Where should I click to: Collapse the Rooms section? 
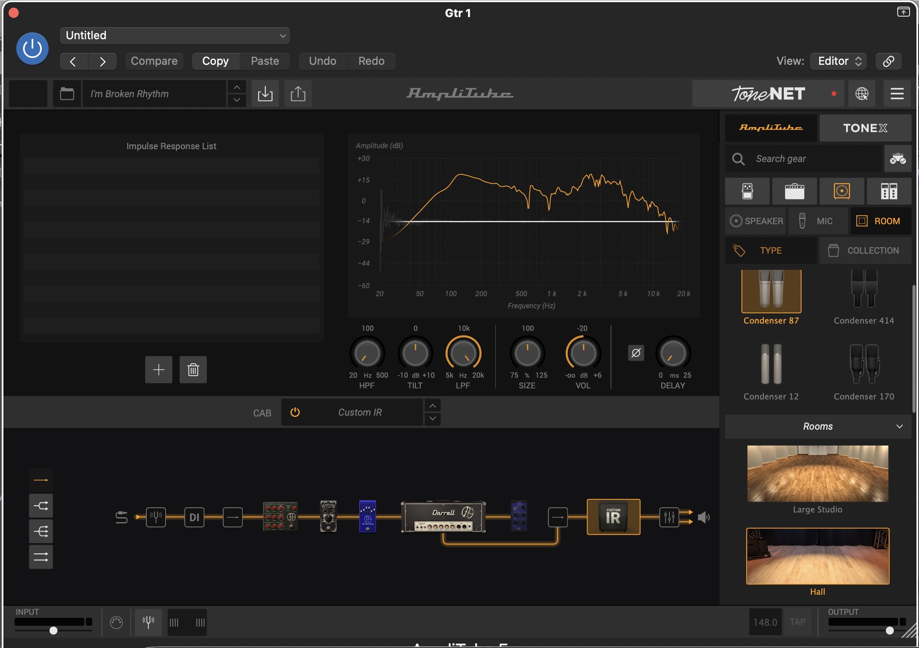899,426
